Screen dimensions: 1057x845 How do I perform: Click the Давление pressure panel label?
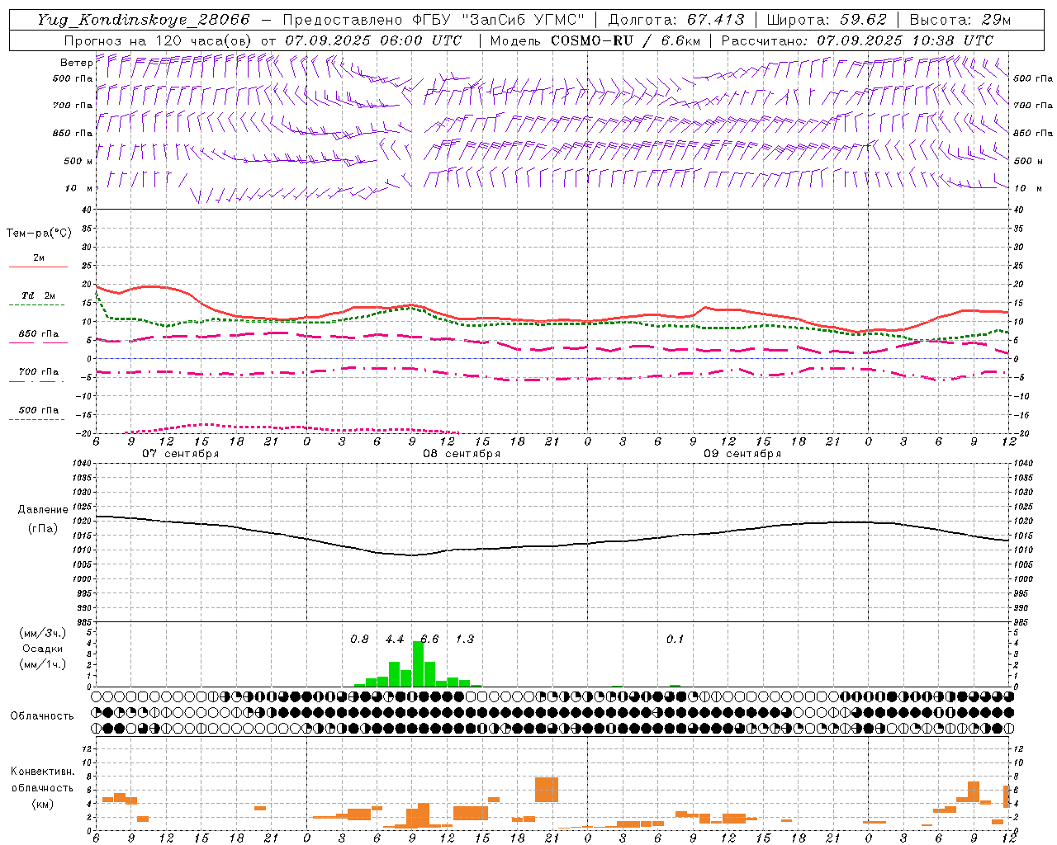43,510
